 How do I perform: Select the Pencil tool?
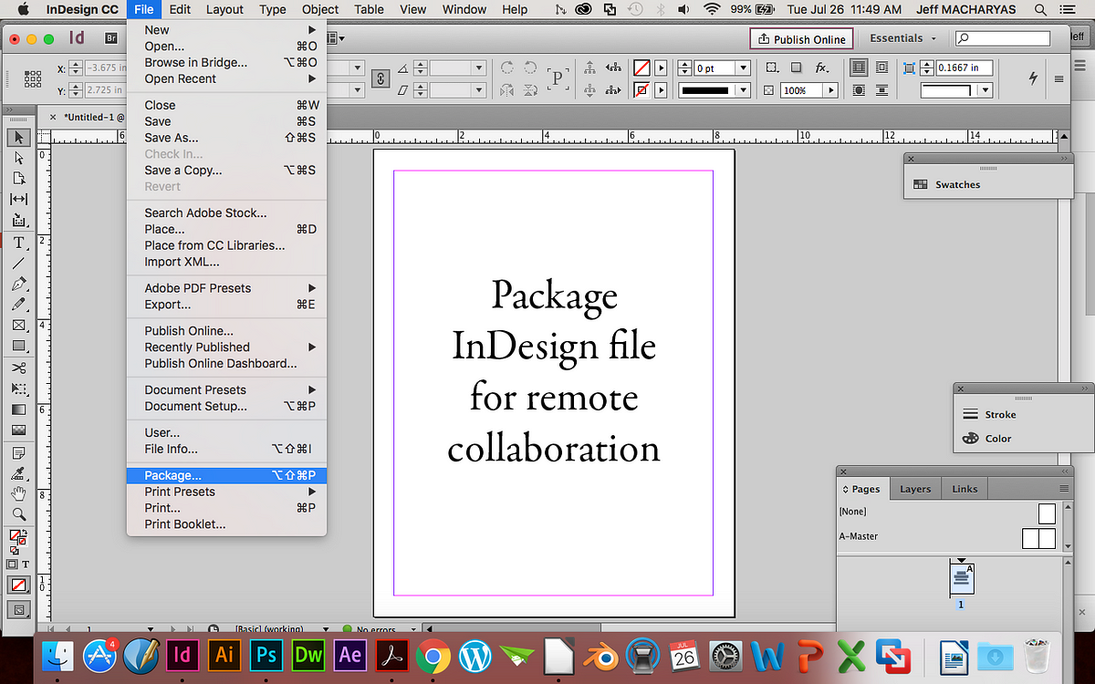18,304
